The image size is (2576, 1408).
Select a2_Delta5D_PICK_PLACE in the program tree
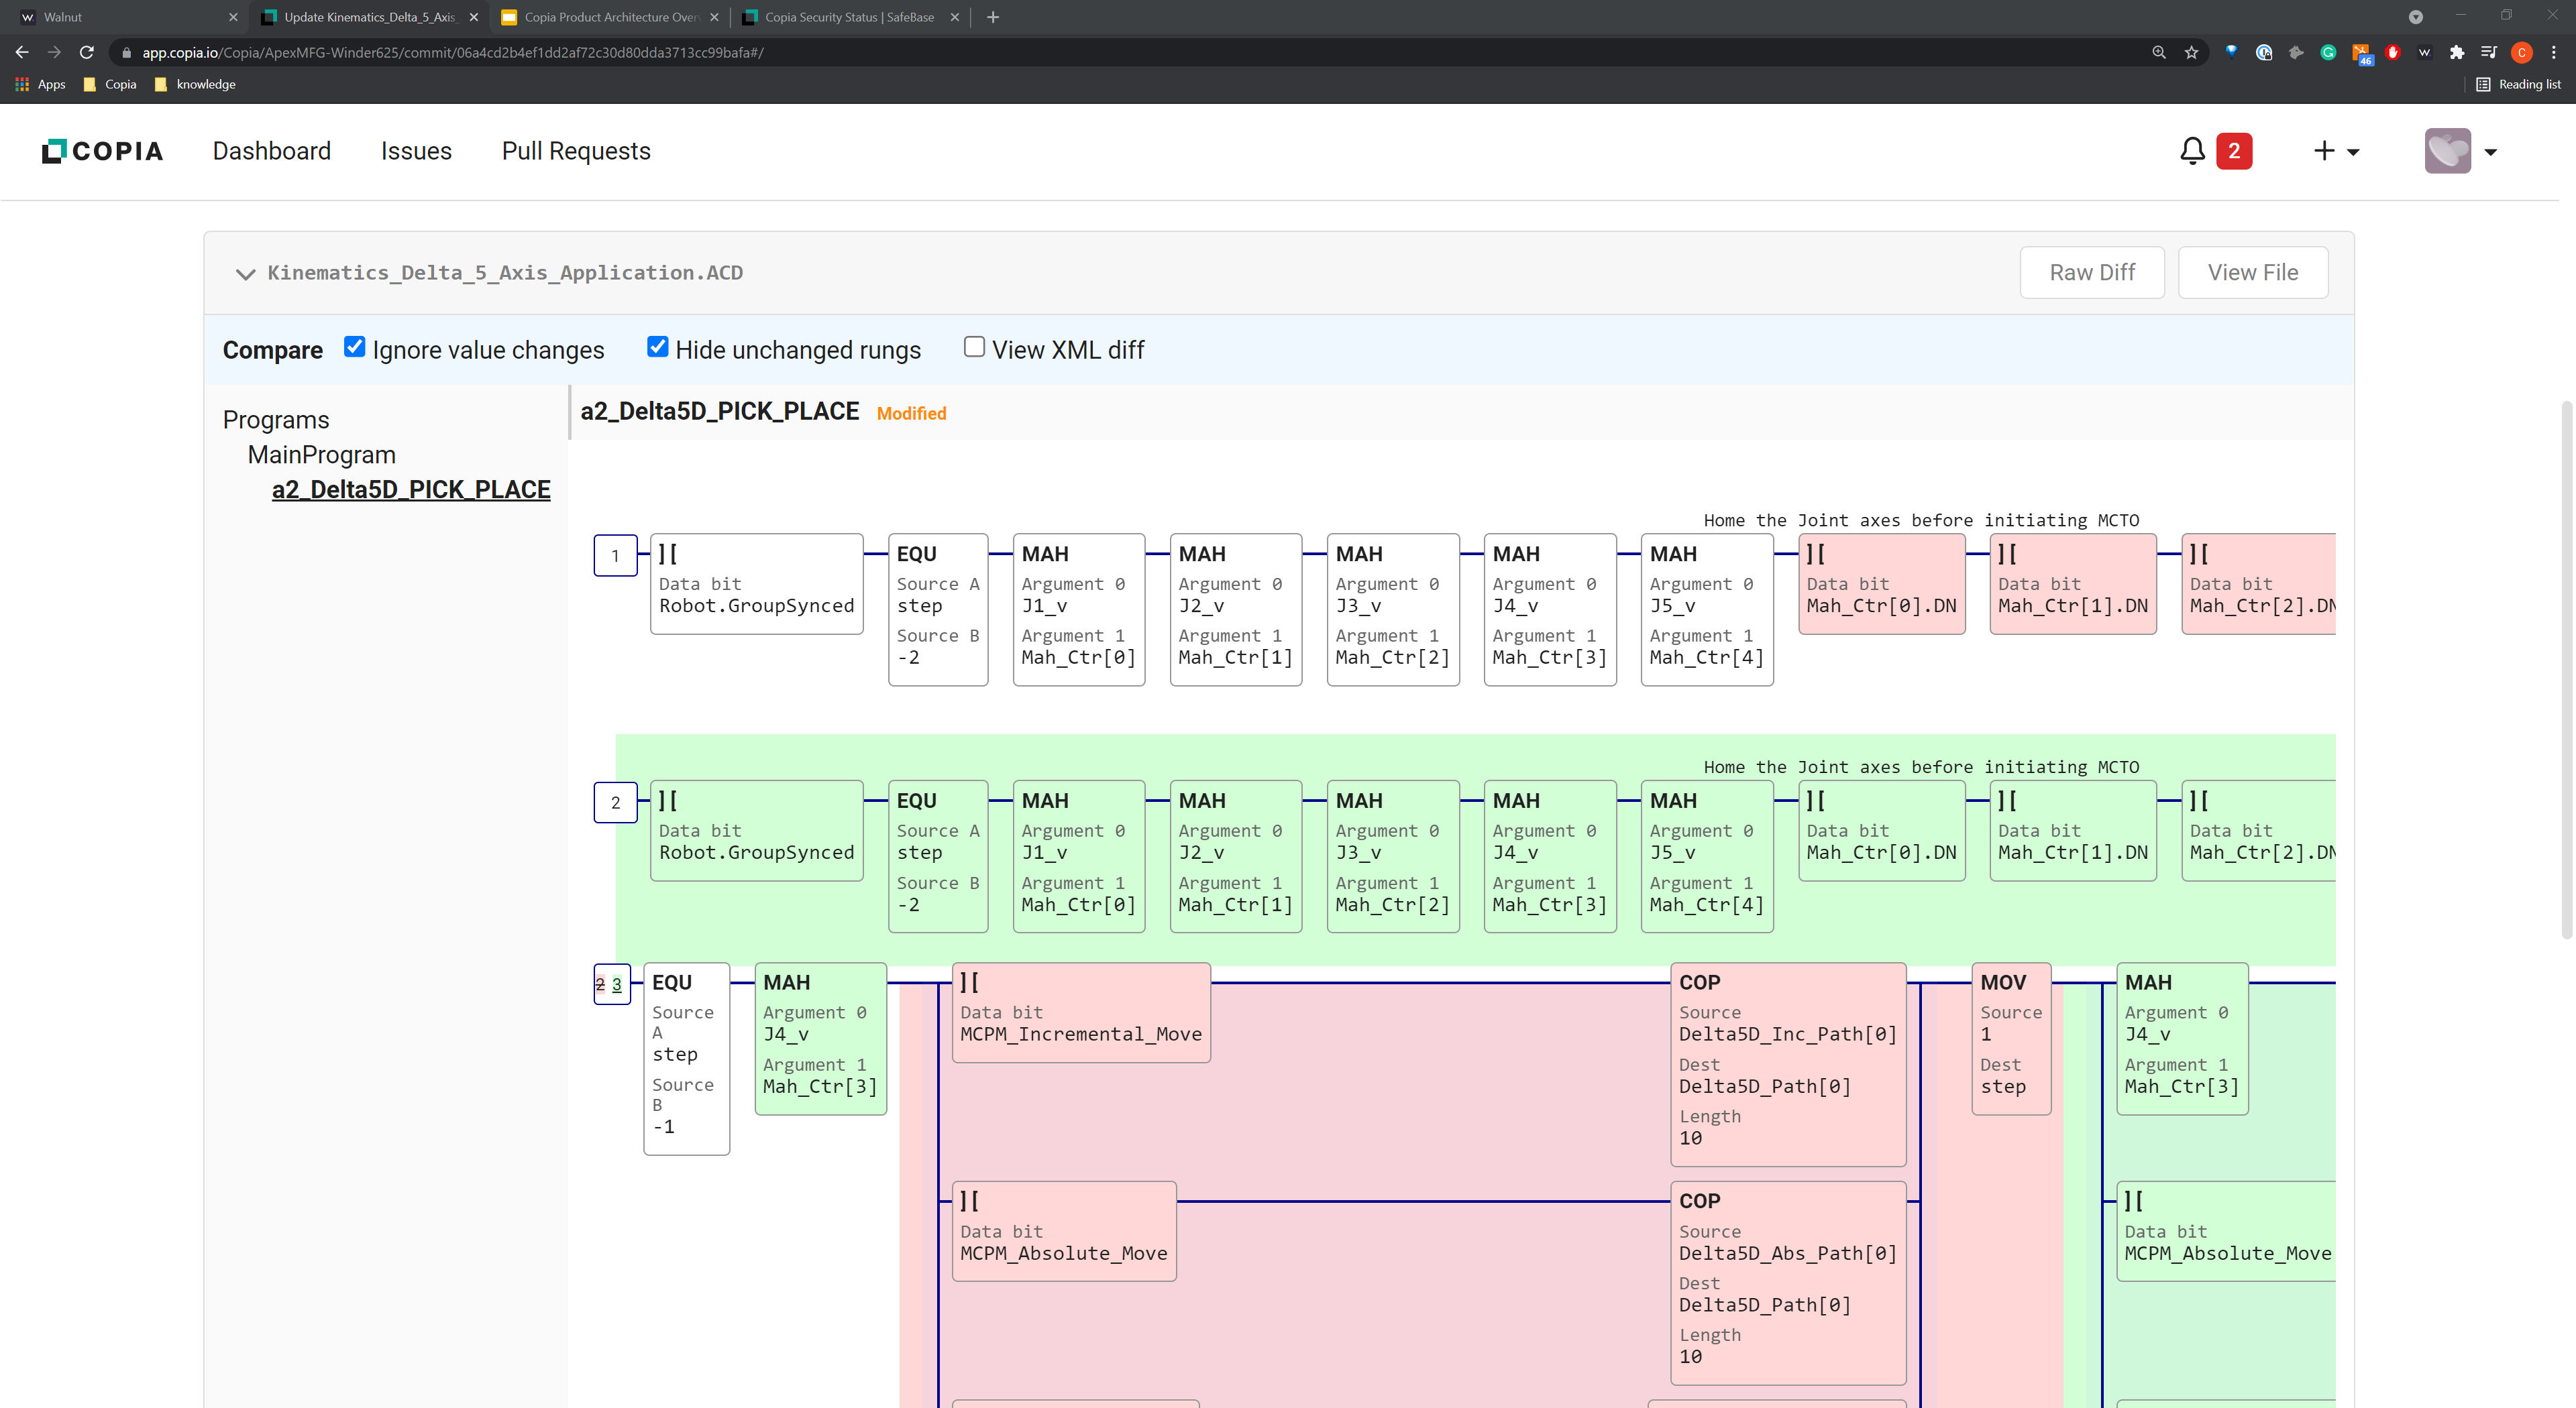[411, 489]
